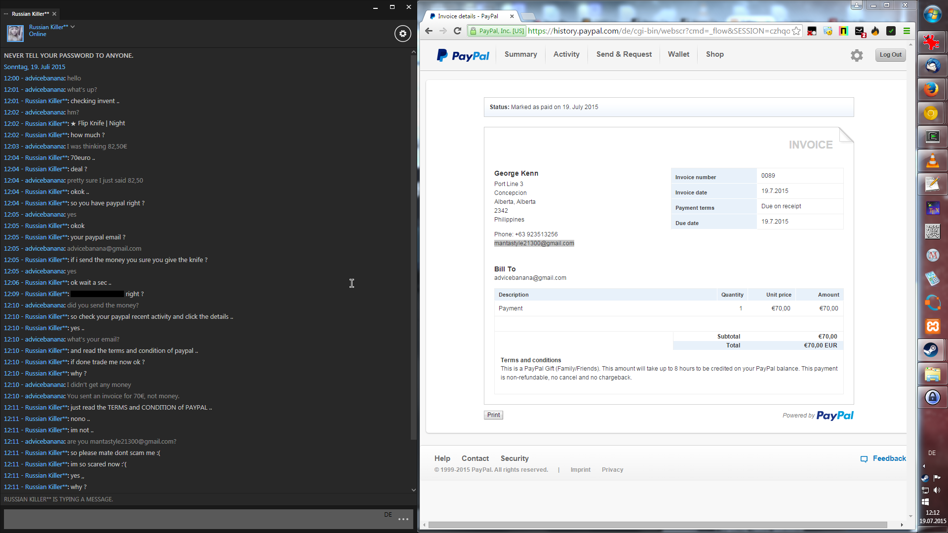Click the red-X recorder extension icon
Viewport: 948px width, 533px height.
812,31
